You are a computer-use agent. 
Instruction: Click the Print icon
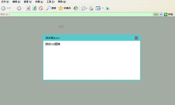pos(91,8)
